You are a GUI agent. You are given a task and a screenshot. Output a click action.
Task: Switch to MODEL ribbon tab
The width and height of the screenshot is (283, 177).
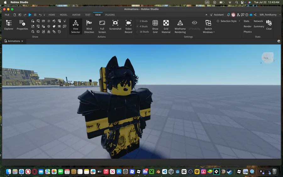click(64, 15)
